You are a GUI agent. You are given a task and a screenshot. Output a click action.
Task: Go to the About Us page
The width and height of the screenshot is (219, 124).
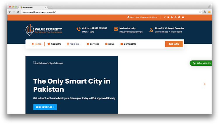[x=54, y=44]
